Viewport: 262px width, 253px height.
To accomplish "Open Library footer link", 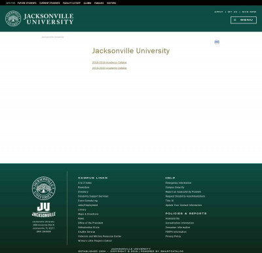I will (82, 210).
